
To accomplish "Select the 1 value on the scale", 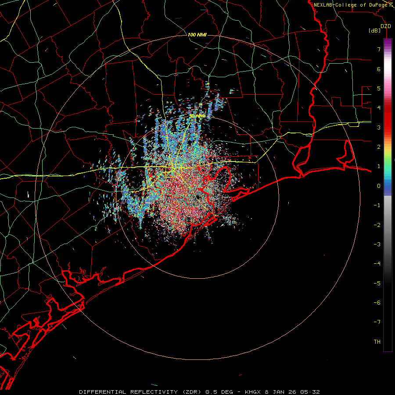I will 379,166.
